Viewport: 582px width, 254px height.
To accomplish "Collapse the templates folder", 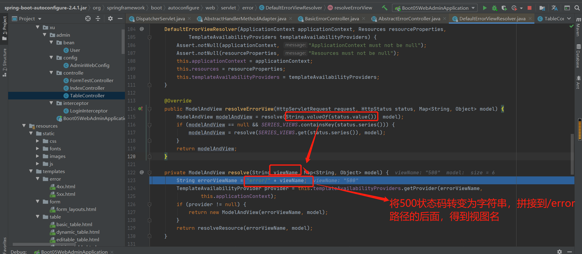I will (x=31, y=171).
